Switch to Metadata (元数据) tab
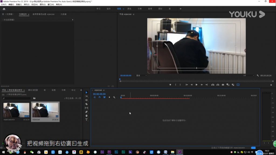 64,14
